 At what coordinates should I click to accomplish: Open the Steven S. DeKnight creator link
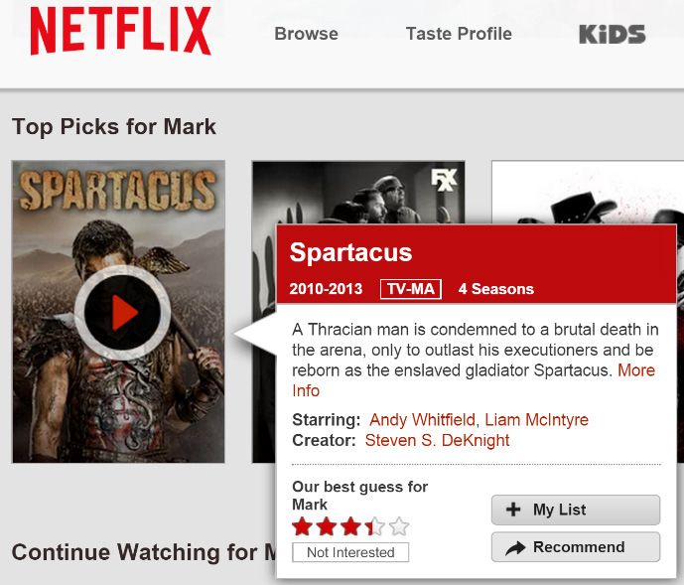coord(437,440)
